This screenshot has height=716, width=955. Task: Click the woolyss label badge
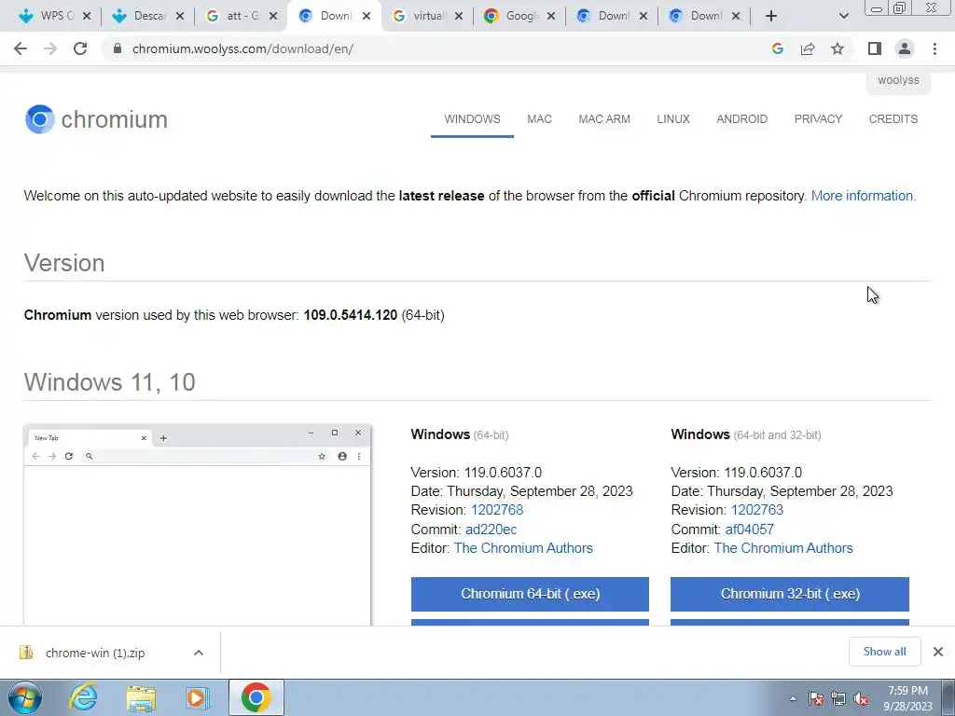tap(898, 80)
